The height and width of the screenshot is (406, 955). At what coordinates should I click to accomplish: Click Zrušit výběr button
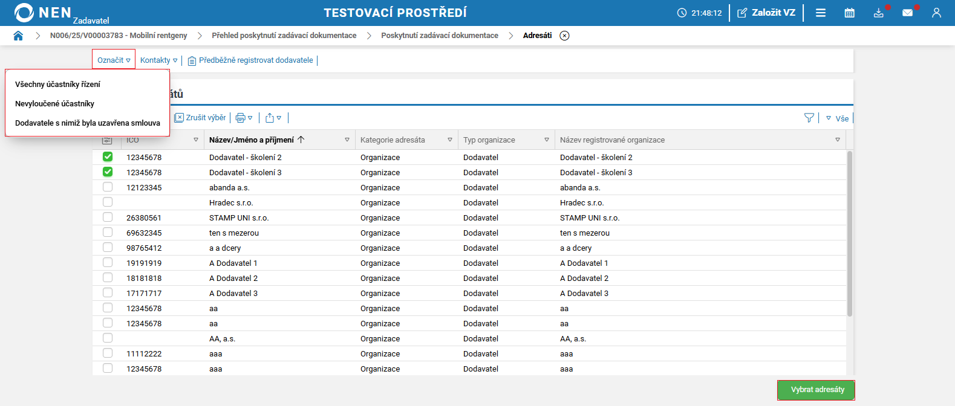tap(200, 118)
